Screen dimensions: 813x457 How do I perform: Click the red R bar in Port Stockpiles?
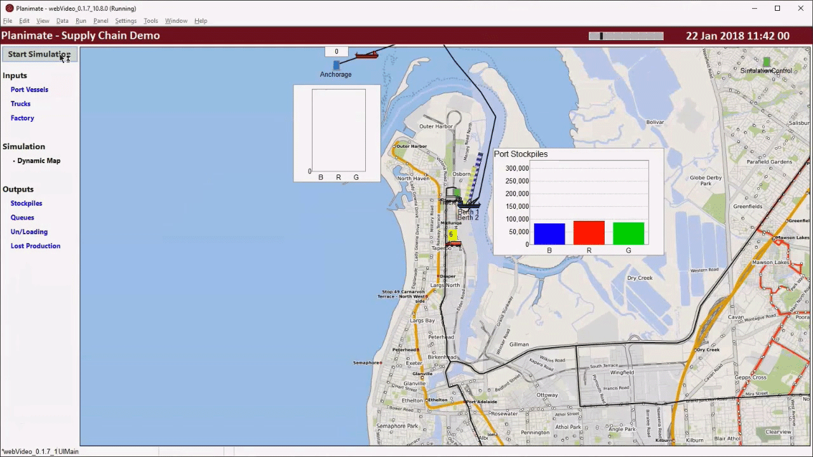[x=589, y=233]
